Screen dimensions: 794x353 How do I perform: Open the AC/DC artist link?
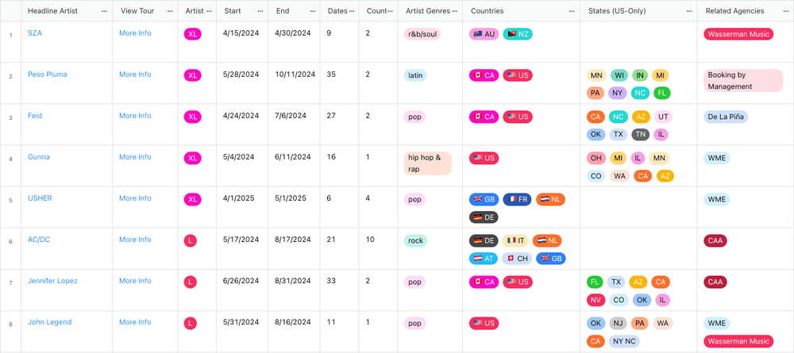[39, 240]
